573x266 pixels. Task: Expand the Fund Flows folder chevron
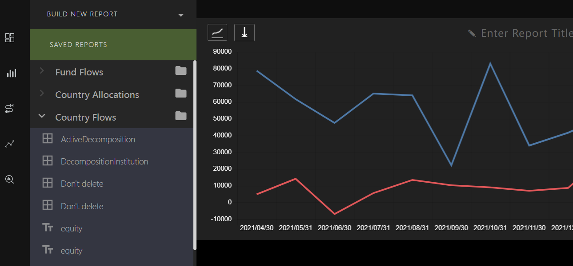pos(42,70)
